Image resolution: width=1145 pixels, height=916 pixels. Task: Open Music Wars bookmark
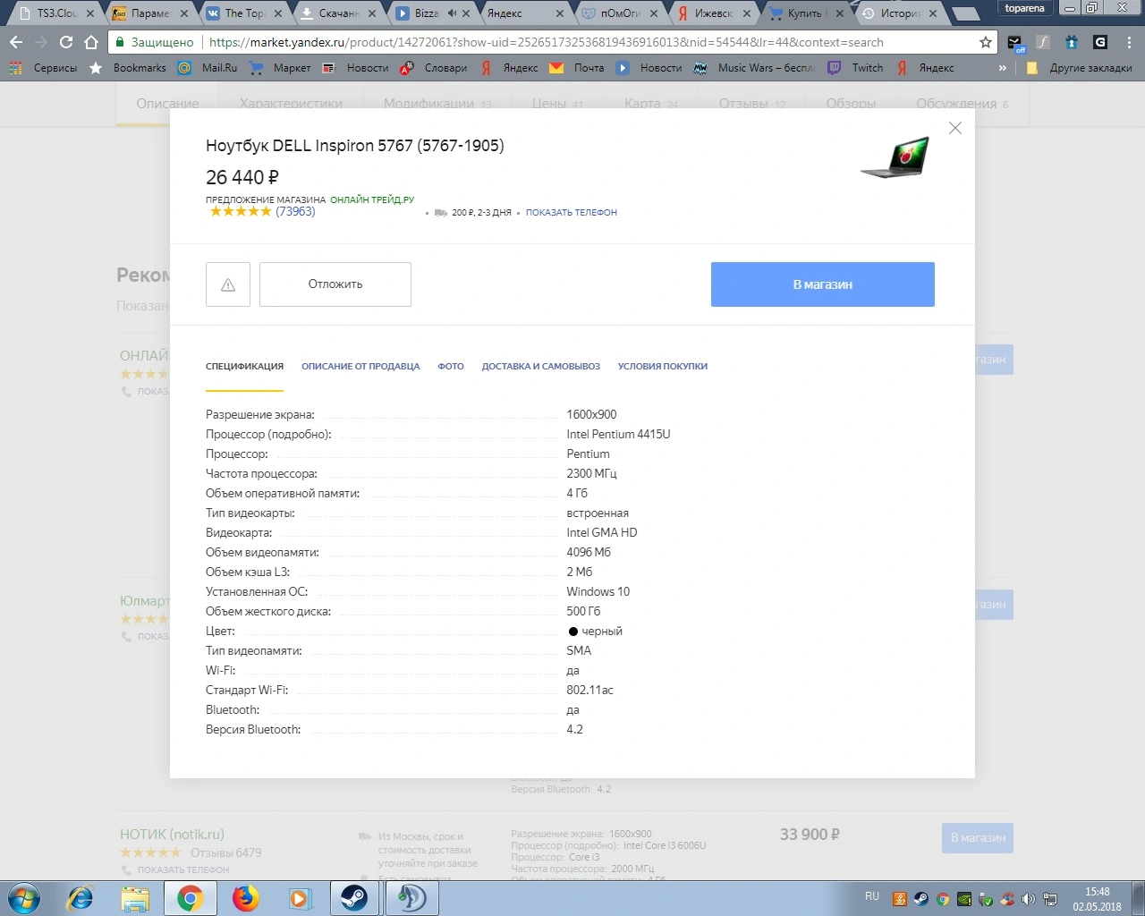755,68
